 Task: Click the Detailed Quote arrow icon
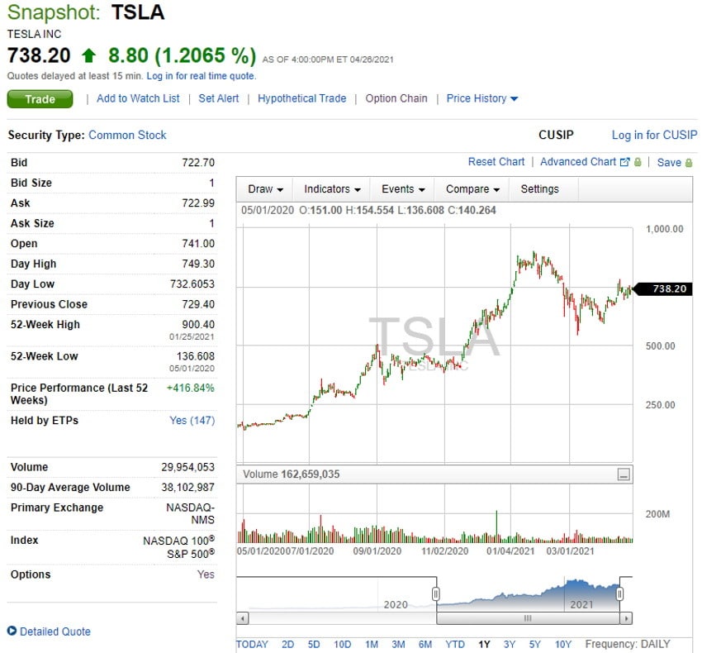click(x=12, y=631)
